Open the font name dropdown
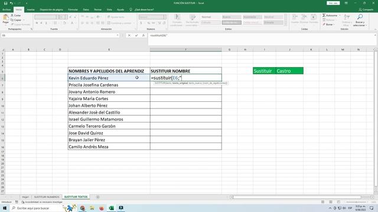The width and height of the screenshot is (378, 212). 57,17
